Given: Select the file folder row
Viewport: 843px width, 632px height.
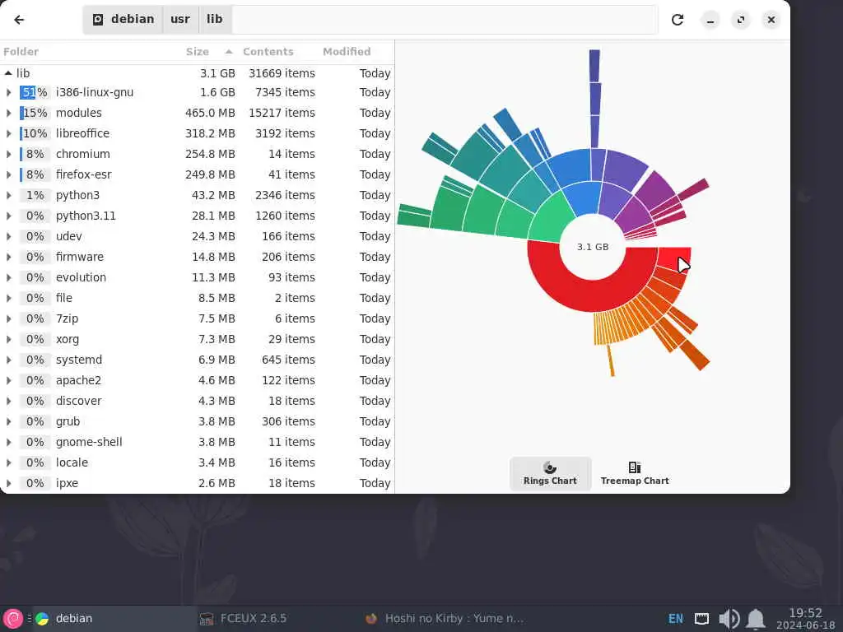Looking at the screenshot, I should (198, 298).
